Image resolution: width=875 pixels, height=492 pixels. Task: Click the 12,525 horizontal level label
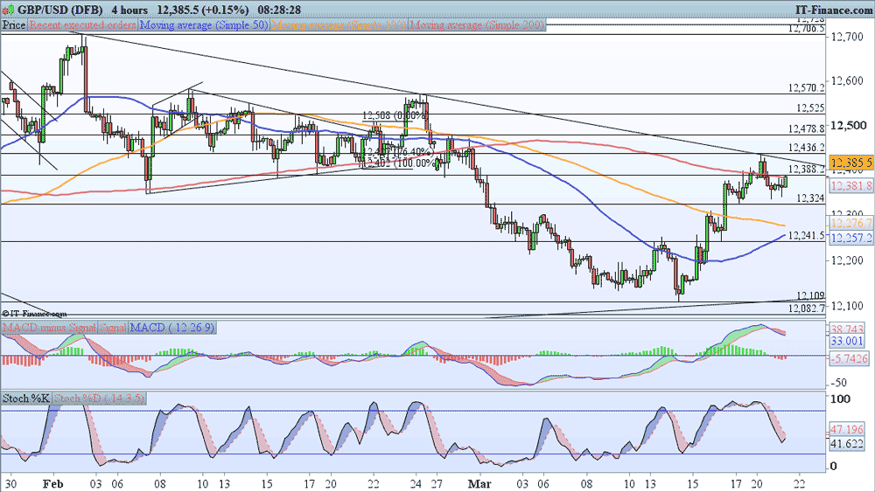pyautogui.click(x=811, y=108)
